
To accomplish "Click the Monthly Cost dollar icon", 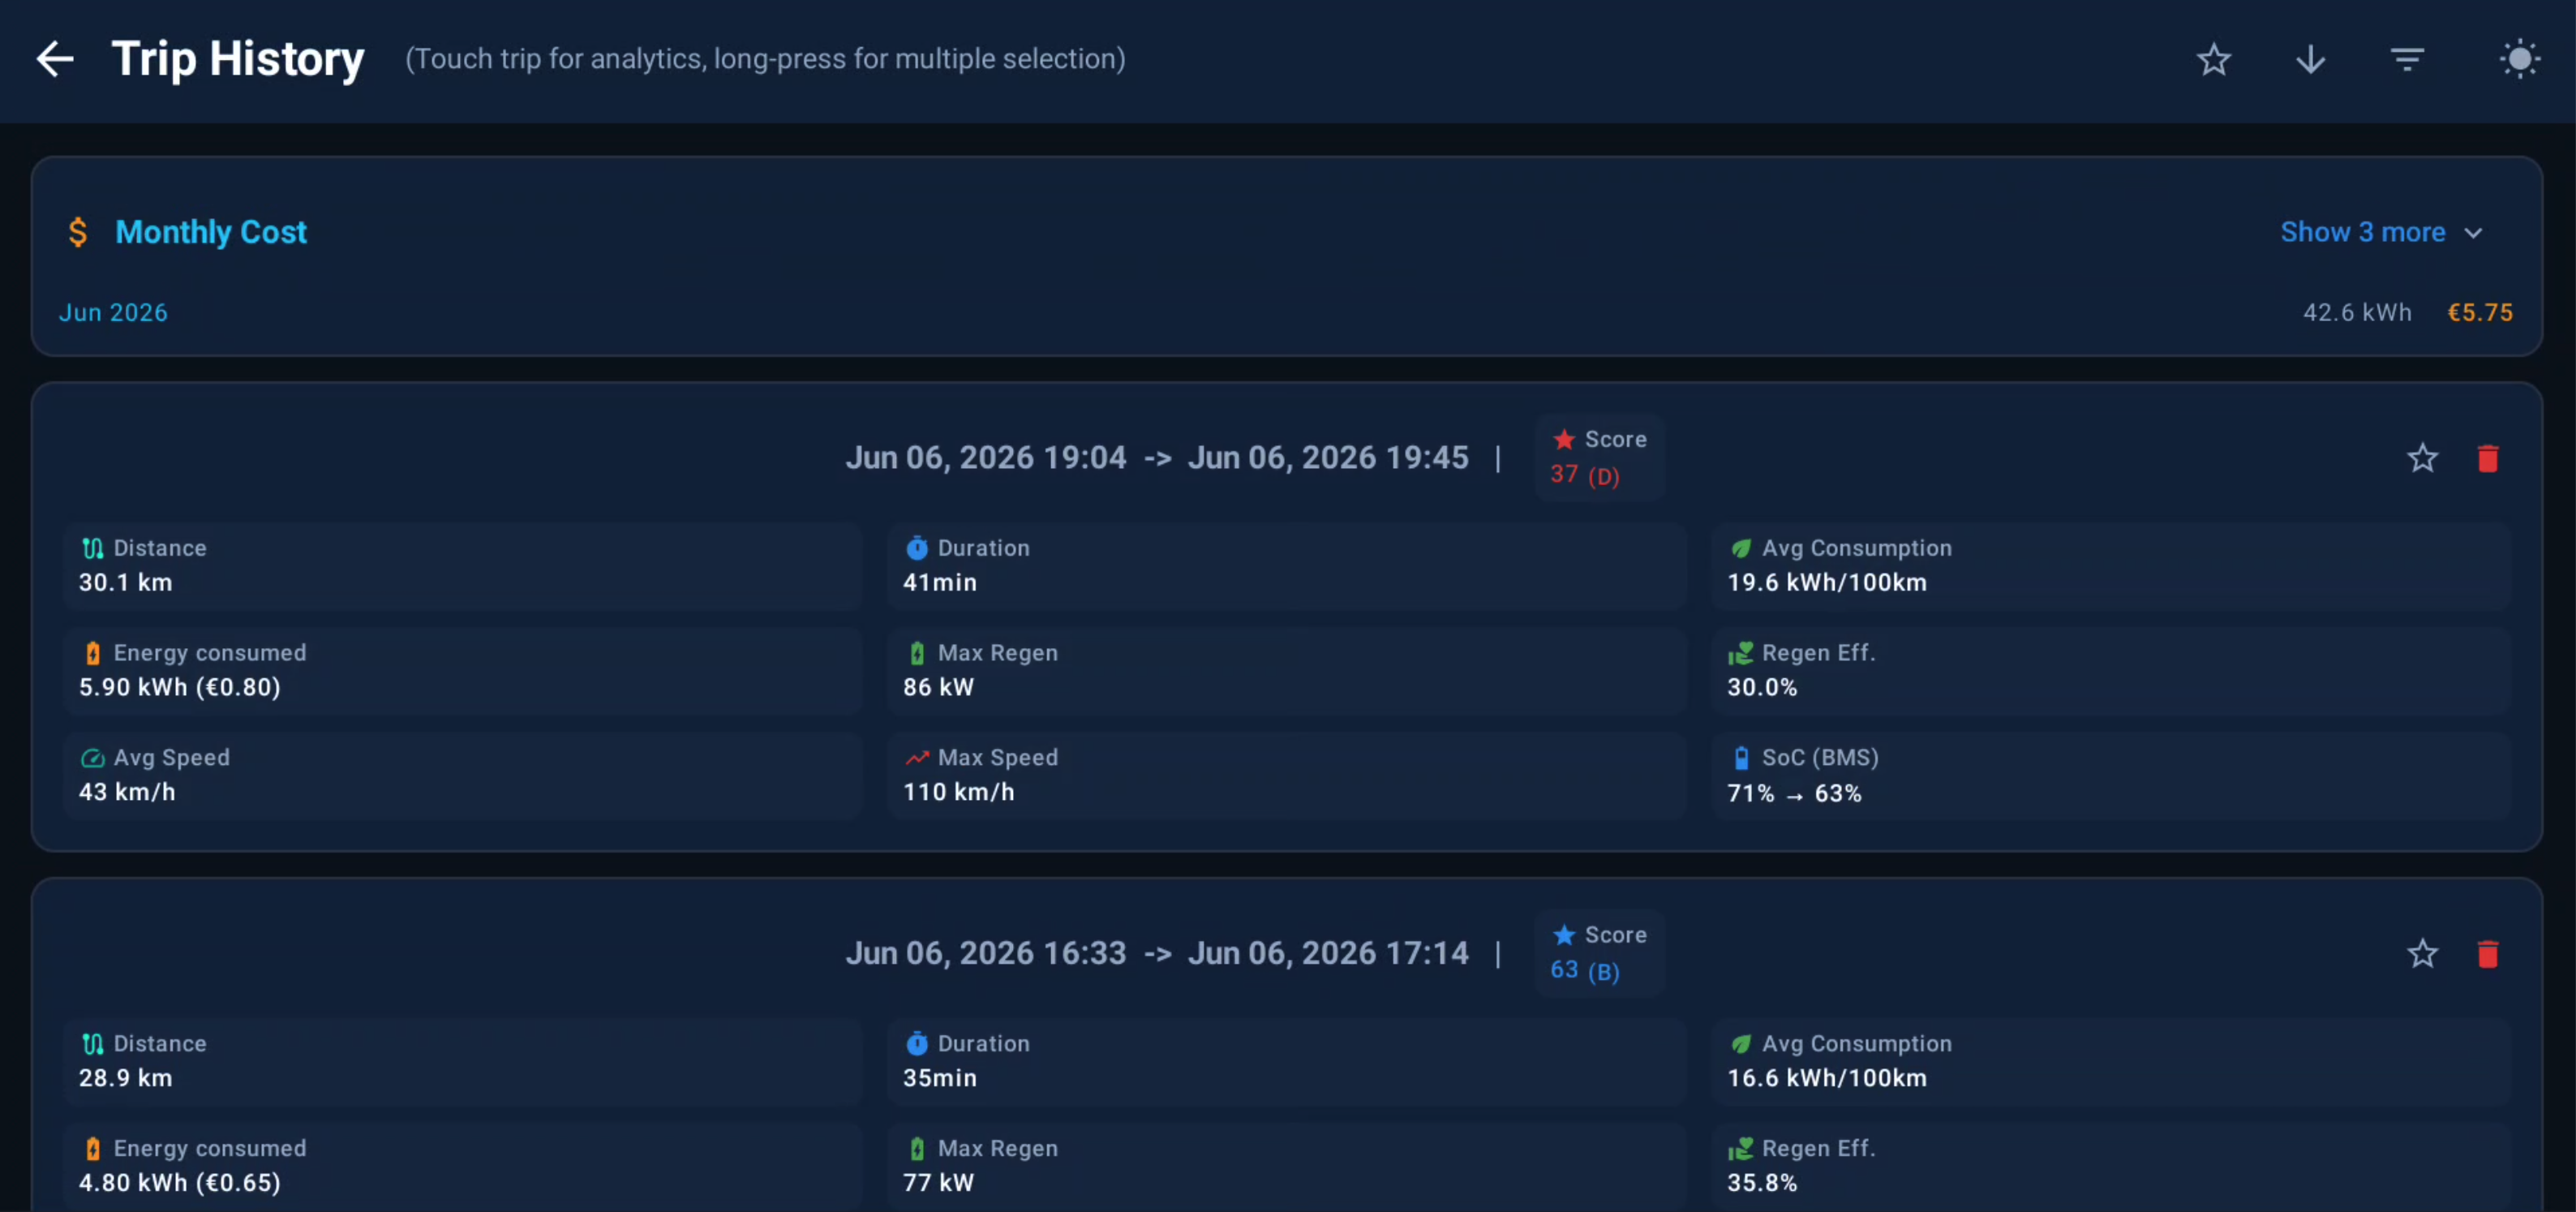I will point(77,232).
